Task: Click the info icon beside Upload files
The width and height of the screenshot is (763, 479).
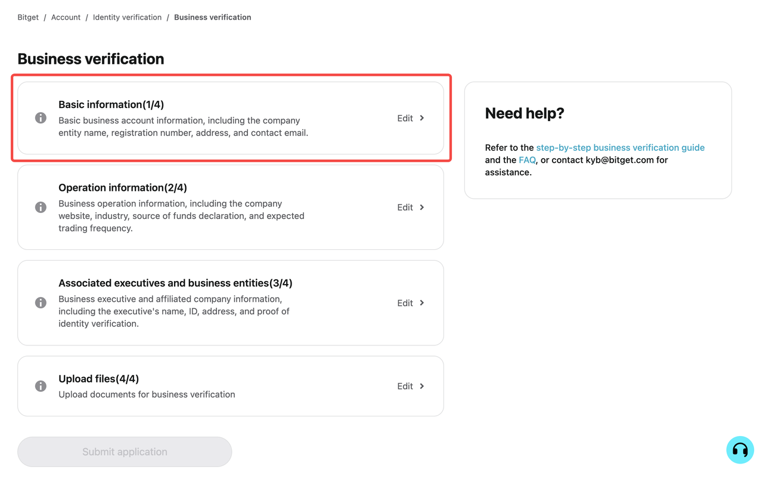Action: pyautogui.click(x=41, y=386)
